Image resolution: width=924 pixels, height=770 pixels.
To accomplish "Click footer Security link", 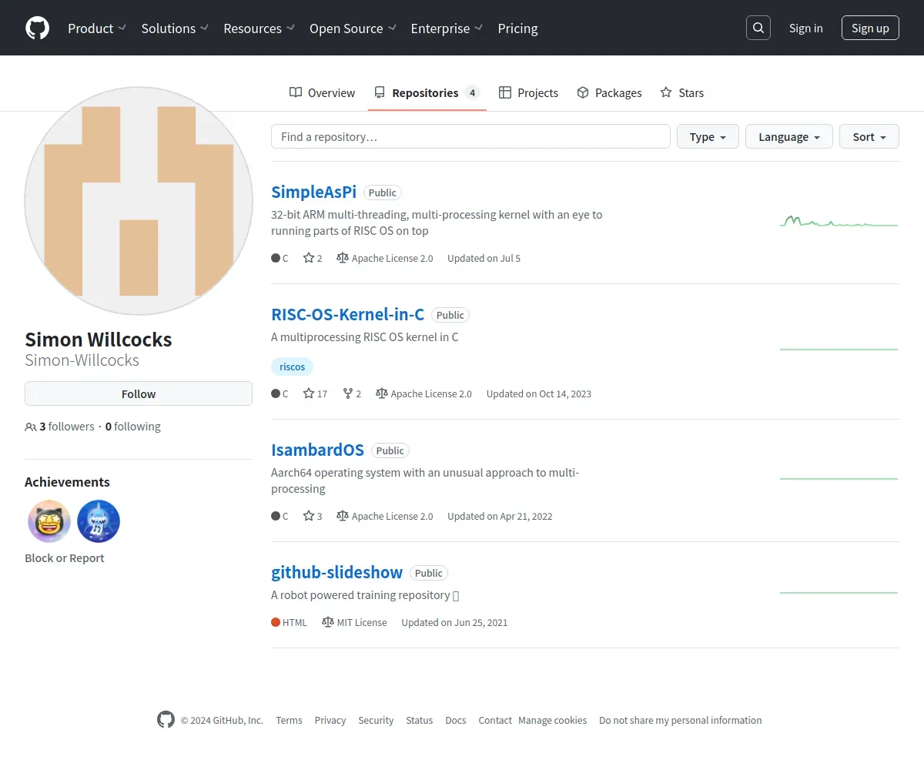I will click(x=376, y=720).
